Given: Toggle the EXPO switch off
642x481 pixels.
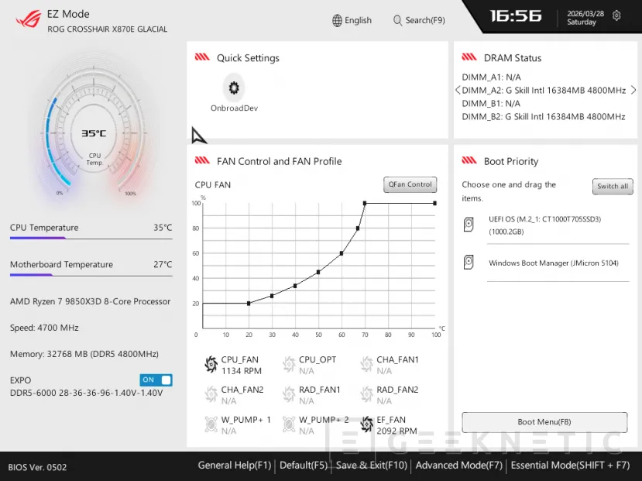Looking at the screenshot, I should click(x=156, y=380).
